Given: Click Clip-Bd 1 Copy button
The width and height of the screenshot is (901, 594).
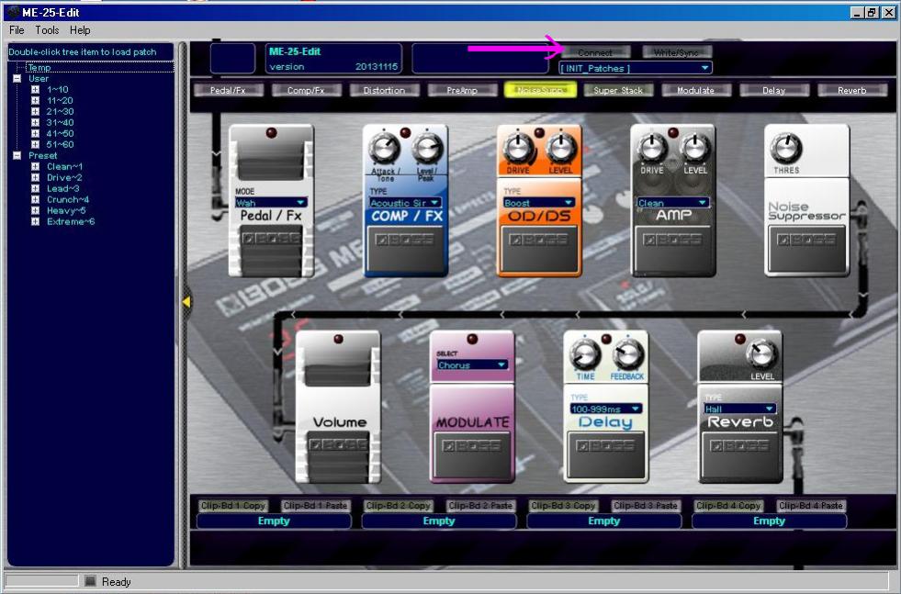Looking at the screenshot, I should tap(232, 506).
